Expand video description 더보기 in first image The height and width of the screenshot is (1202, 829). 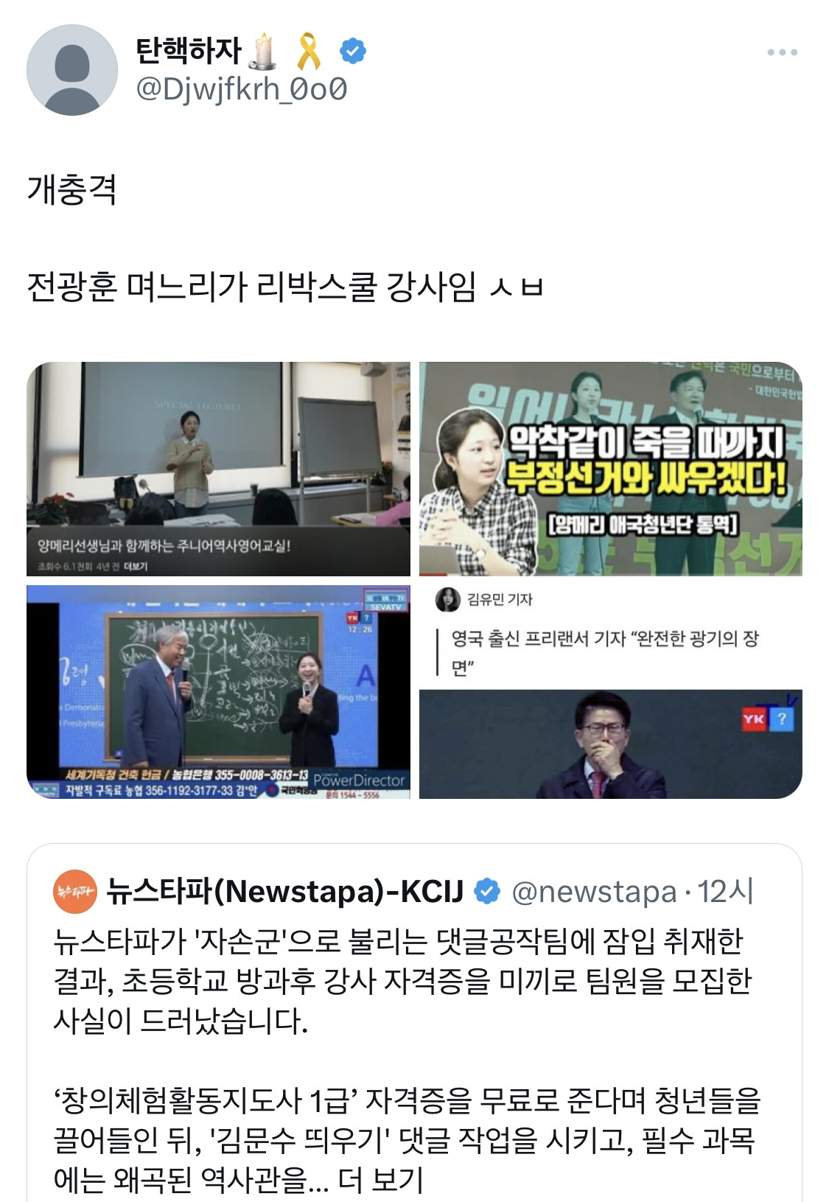pyautogui.click(x=136, y=566)
